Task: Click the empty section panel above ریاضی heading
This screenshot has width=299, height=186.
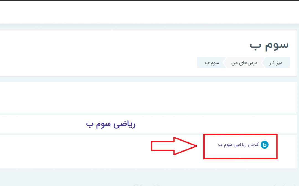Action: coord(148,98)
